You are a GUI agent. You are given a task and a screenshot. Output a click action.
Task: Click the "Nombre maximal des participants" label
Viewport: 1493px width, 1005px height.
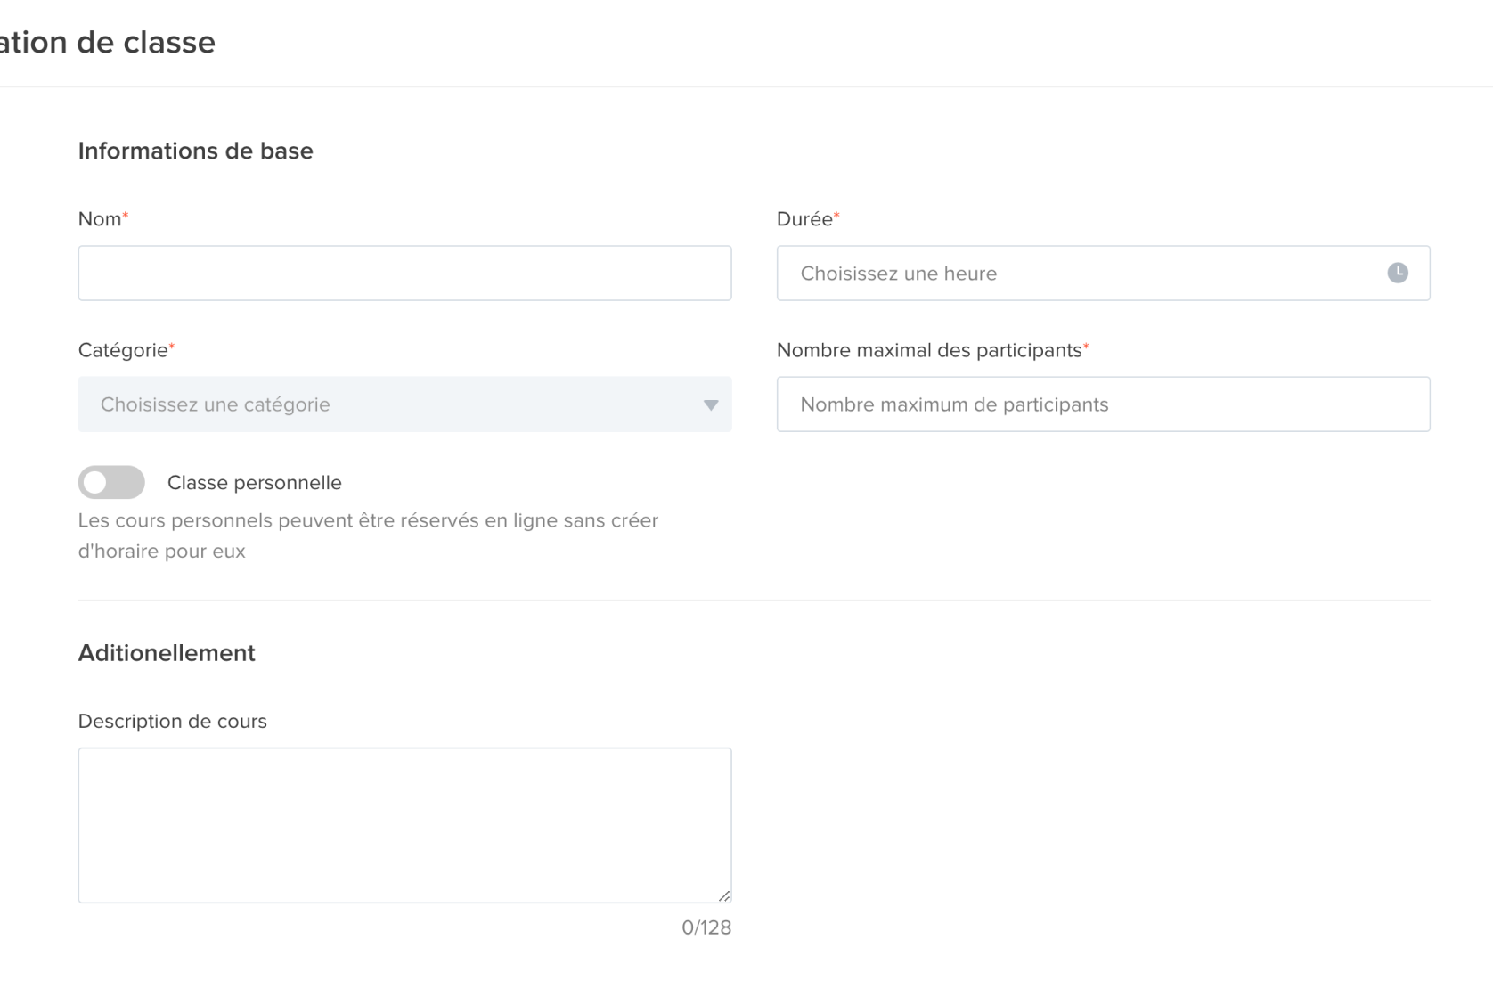click(929, 350)
